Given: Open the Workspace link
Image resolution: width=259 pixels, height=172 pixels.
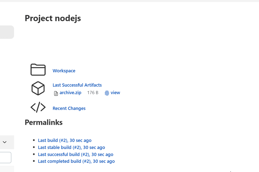Looking at the screenshot, I should coord(64,71).
